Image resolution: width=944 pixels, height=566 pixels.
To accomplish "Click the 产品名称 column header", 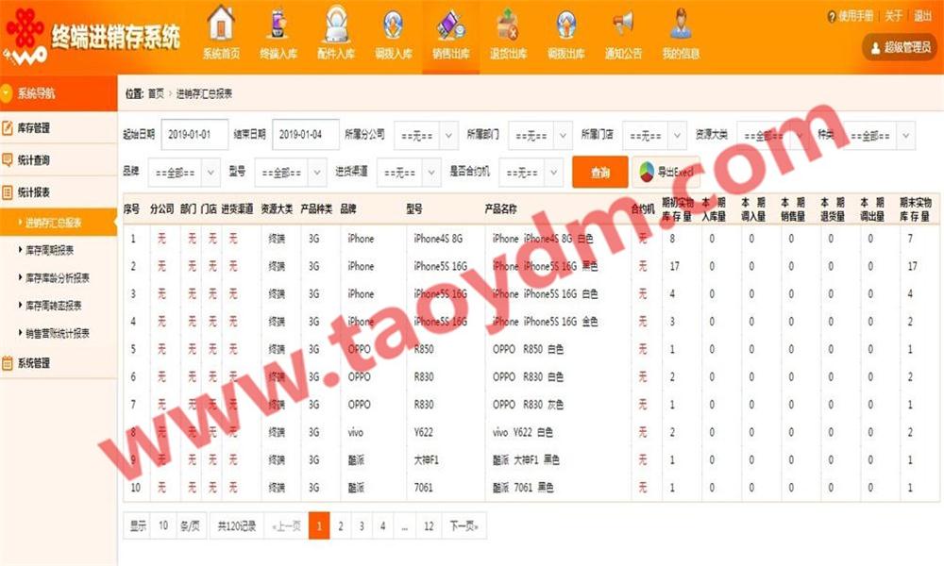I will [x=500, y=209].
